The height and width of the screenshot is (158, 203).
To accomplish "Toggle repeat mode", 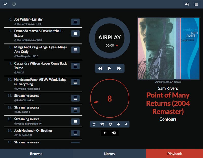I will 94,124.
